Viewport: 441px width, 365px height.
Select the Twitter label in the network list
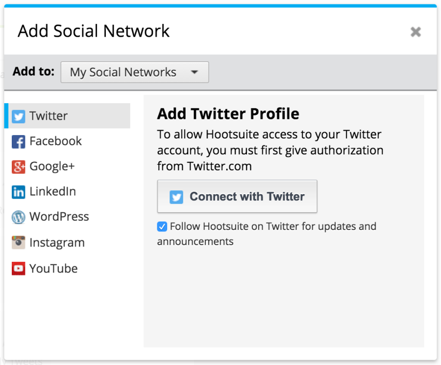click(x=49, y=116)
